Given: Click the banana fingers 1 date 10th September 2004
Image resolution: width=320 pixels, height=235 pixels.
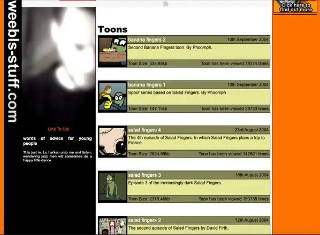Looking at the screenshot, I should tap(248, 85).
